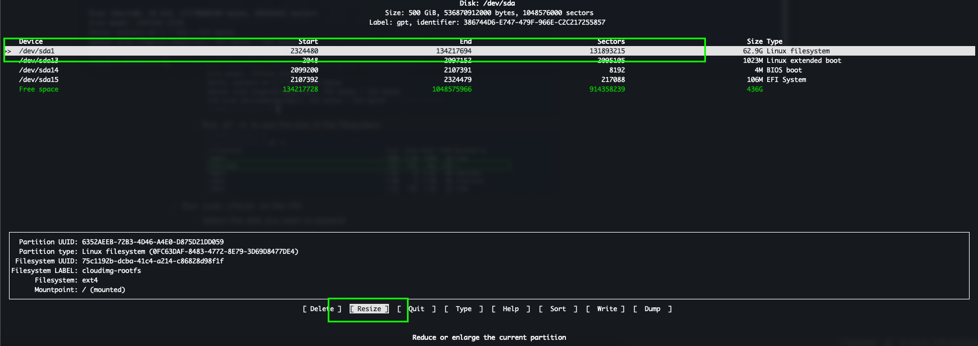Select the /dev/sda14 BIOS boot partition

[x=38, y=70]
